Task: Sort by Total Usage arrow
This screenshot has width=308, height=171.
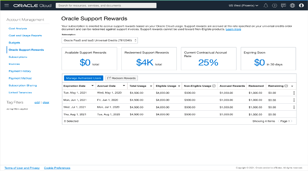Action: 151,86
